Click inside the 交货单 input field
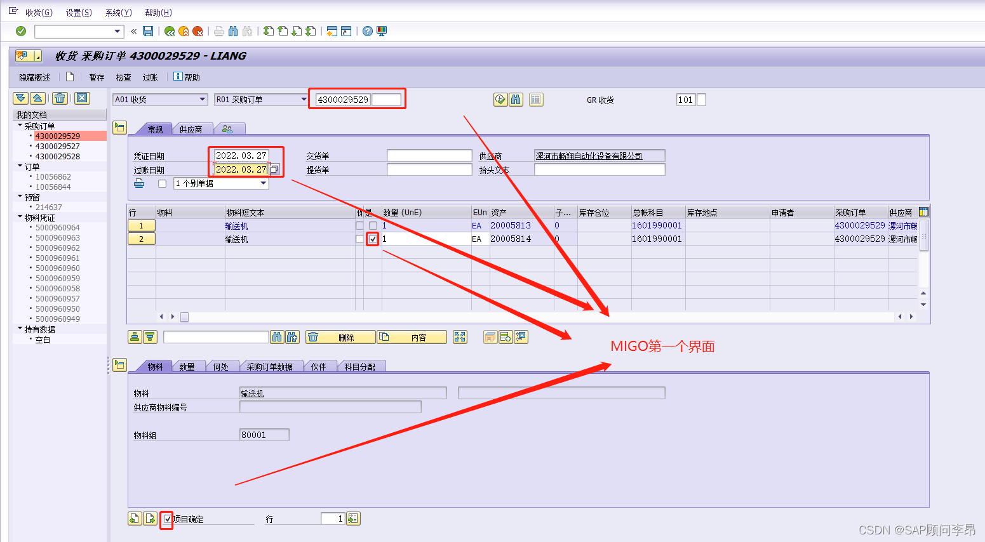This screenshot has width=985, height=542. (x=429, y=155)
